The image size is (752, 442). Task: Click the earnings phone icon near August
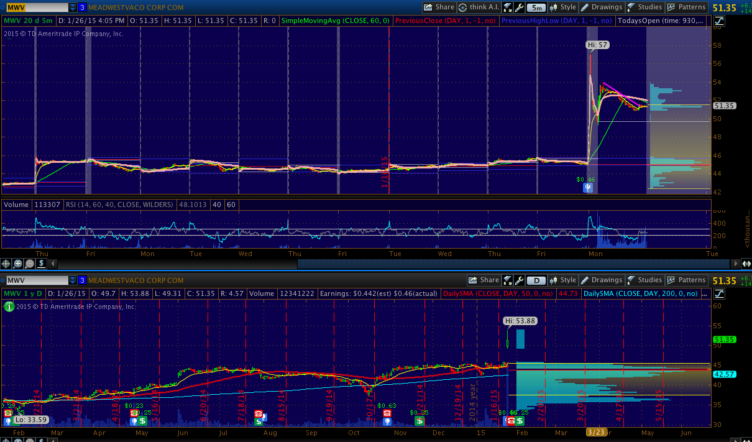tap(259, 413)
